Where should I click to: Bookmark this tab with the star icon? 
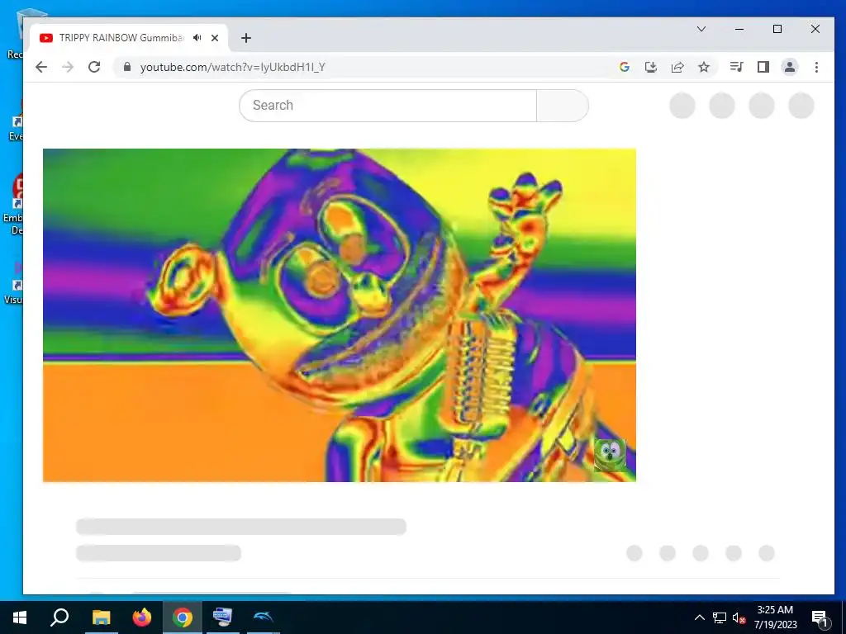[x=704, y=67]
